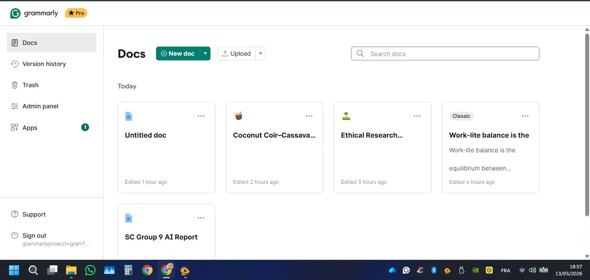Click the Apps notification badge showing 1
590x280 pixels.
tap(85, 127)
